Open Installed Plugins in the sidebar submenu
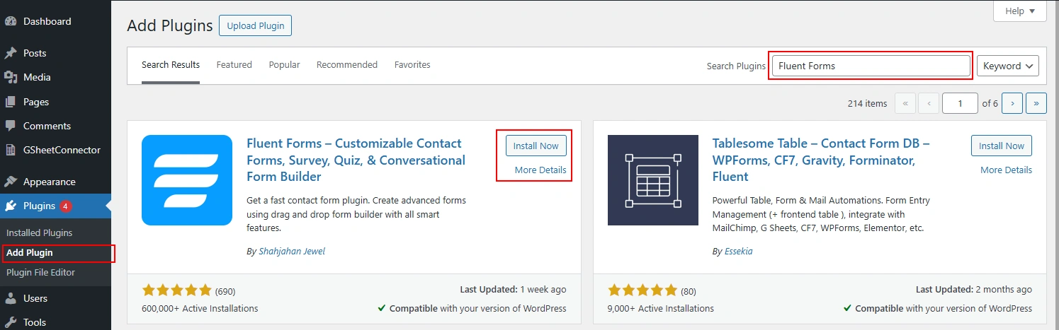The height and width of the screenshot is (330, 1059). tap(40, 232)
